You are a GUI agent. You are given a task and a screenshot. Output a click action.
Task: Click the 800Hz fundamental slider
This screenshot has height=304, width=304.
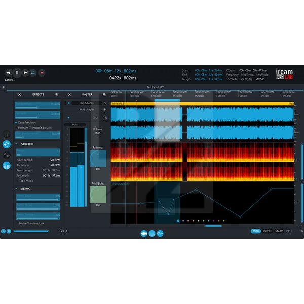(37, 135)
